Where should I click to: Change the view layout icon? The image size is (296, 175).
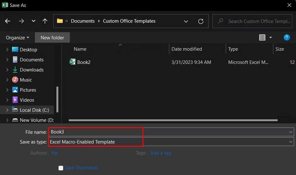(262, 37)
